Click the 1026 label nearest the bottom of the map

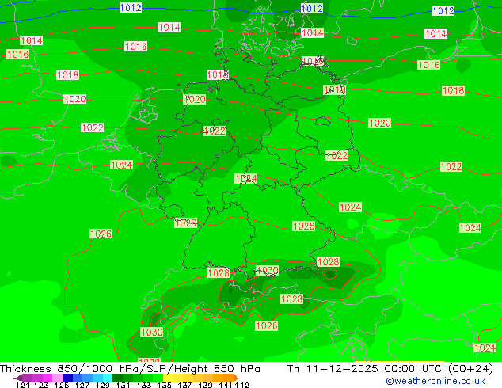[266, 326]
